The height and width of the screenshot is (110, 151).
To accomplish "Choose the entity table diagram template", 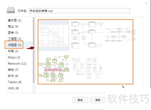I will coord(87,35).
